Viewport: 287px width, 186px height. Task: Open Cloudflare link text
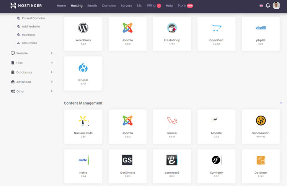pyautogui.click(x=29, y=43)
